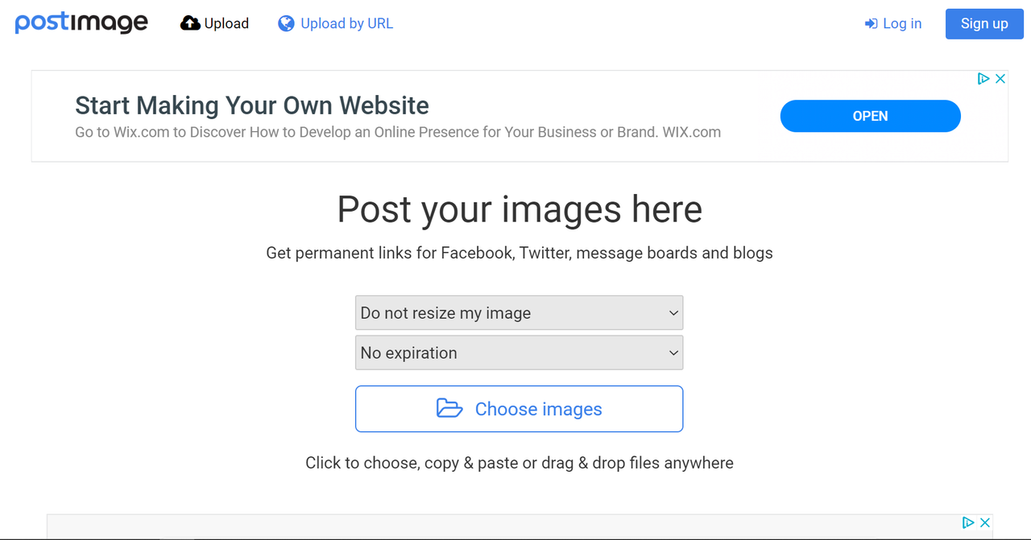
Task: Open the 'No expiration' dropdown
Action: 519,352
